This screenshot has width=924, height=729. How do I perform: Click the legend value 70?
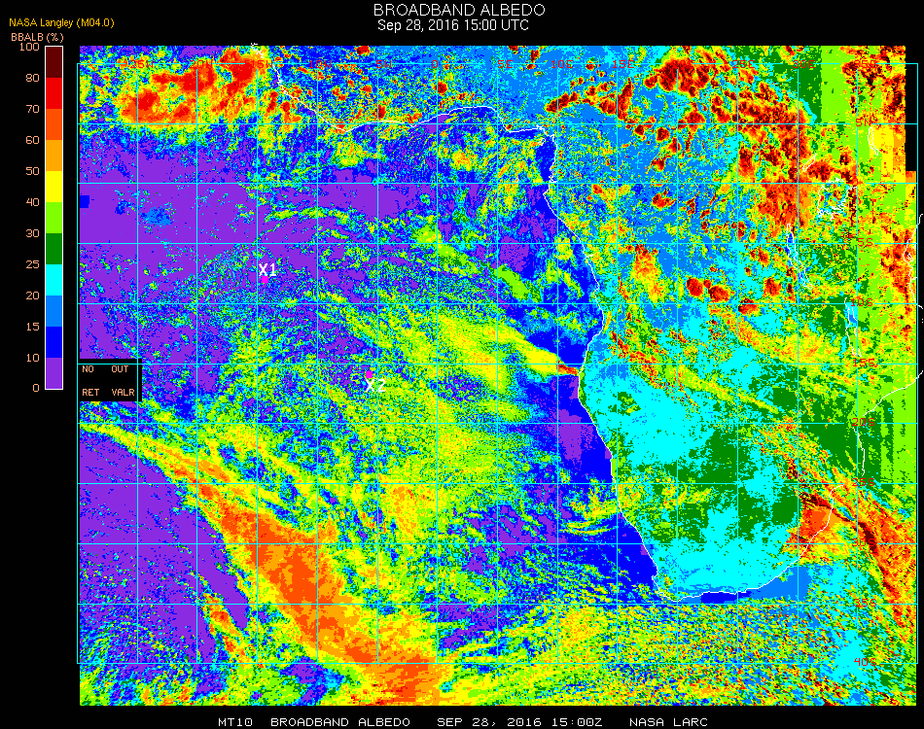point(32,109)
